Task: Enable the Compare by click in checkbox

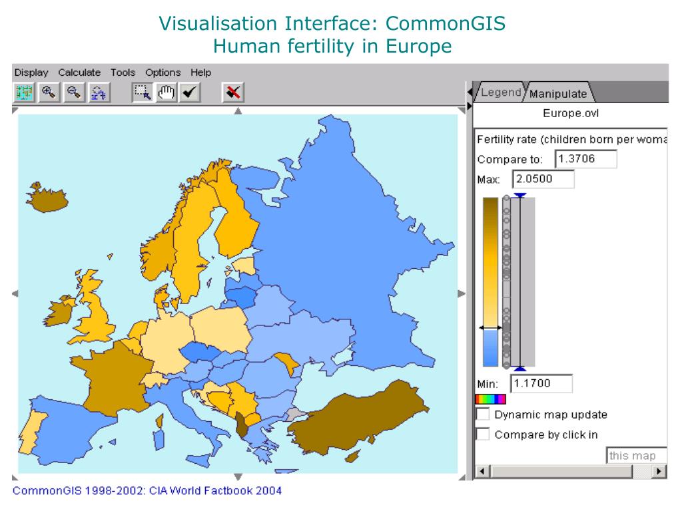Action: pos(483,434)
